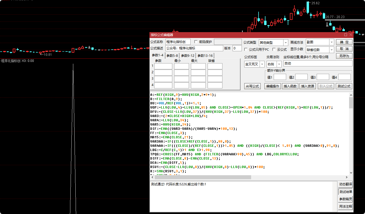Expand the 公式标签 dropdown showing 金叉死叉

click(262, 64)
